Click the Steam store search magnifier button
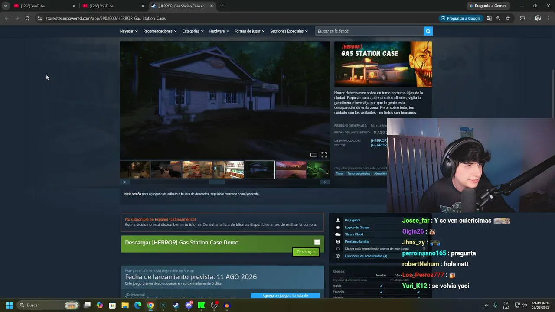This screenshot has width=555, height=312. 428,31
